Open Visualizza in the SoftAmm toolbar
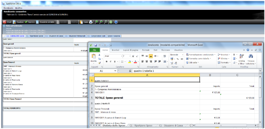Viewport: 265px width, 129px height. [18, 22]
